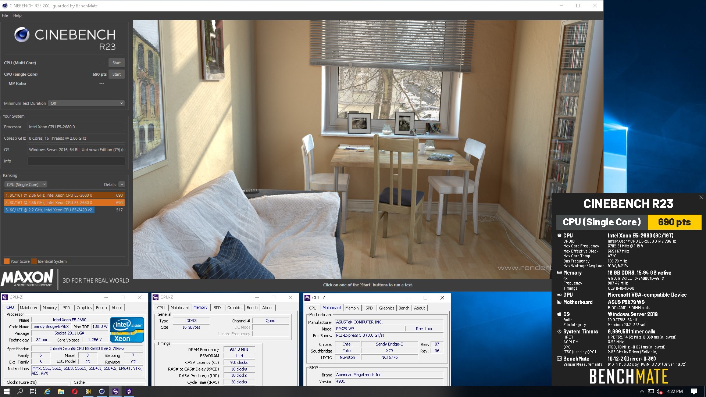This screenshot has height=397, width=706.
Task: Open Bench tab in the CPU-Z window showing Motherboard
Action: tap(404, 308)
